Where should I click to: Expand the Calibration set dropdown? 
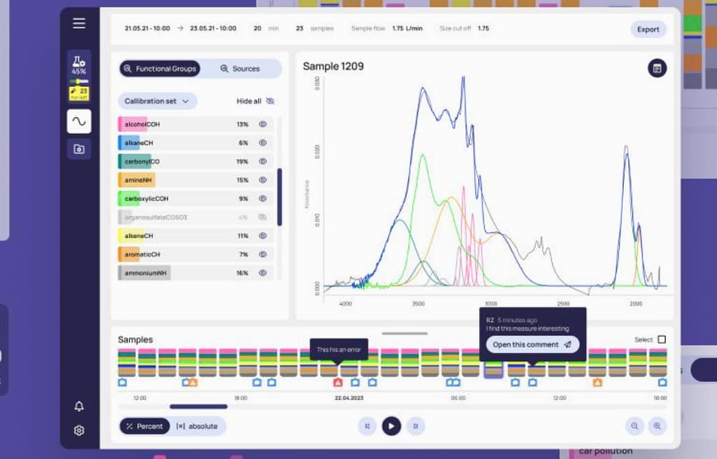[158, 101]
